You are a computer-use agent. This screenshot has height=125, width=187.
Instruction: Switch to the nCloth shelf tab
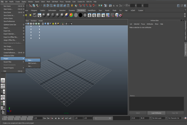[133, 10]
